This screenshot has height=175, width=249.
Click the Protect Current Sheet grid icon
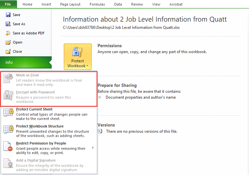(x=8, y=112)
